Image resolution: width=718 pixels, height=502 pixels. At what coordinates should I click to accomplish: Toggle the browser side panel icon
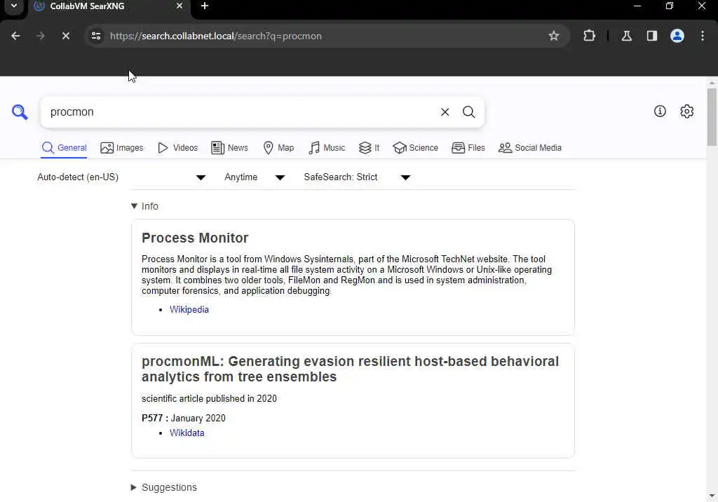point(652,36)
